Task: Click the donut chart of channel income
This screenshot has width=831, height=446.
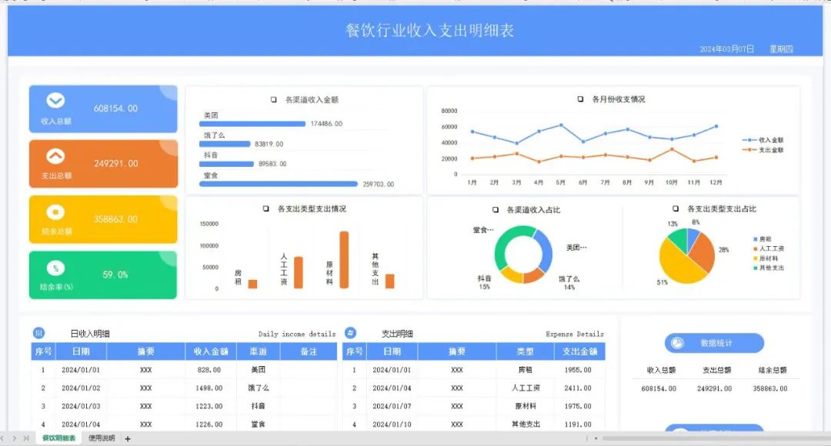Action: pyautogui.click(x=523, y=255)
